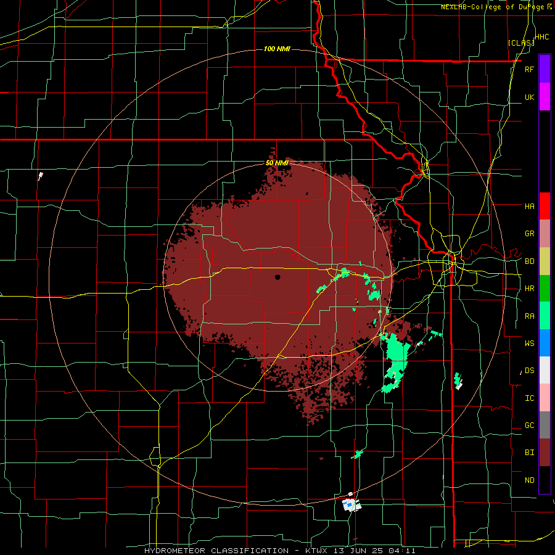Select the BD yellow legend swatch
The width and height of the screenshot is (555, 555).
(545, 261)
